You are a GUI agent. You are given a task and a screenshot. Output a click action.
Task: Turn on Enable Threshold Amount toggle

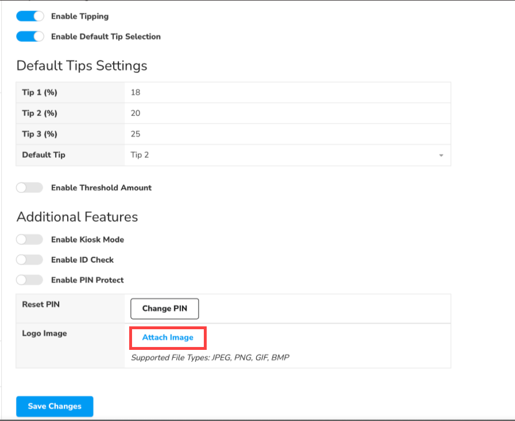tap(30, 188)
